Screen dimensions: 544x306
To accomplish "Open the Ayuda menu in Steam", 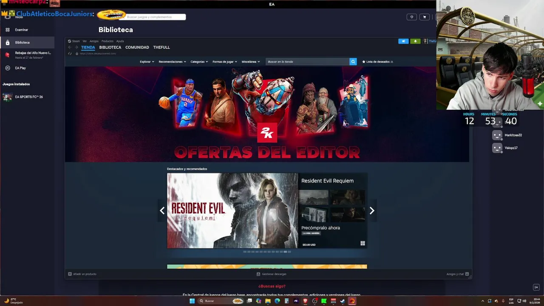I will coord(120,41).
